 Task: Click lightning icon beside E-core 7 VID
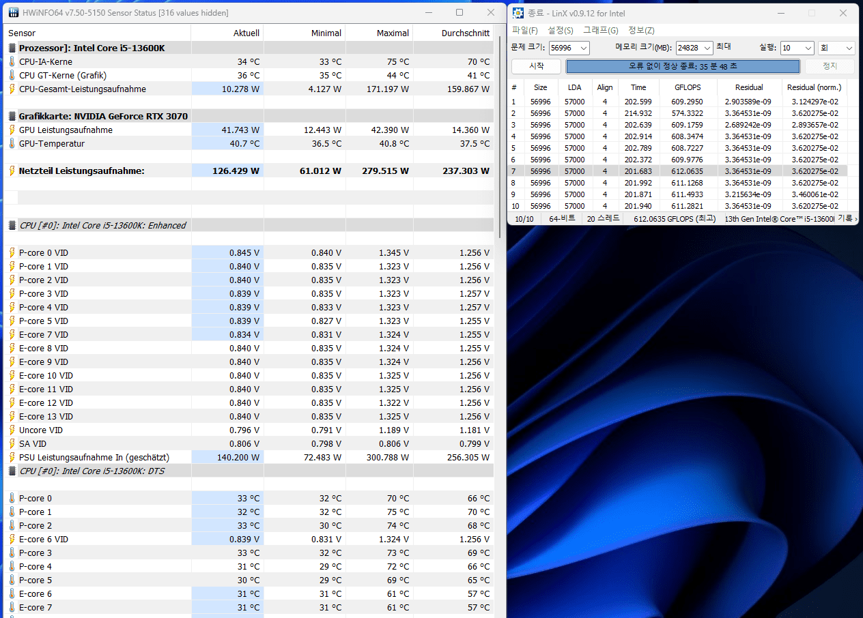pos(12,334)
